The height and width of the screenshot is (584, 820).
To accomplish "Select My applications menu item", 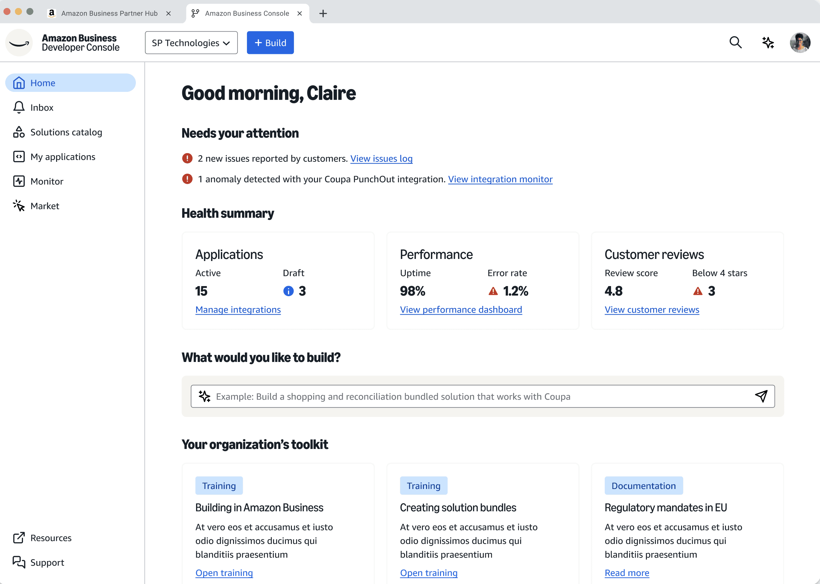I will 63,157.
